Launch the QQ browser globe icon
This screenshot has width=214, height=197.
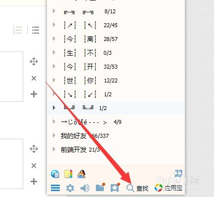(55, 174)
